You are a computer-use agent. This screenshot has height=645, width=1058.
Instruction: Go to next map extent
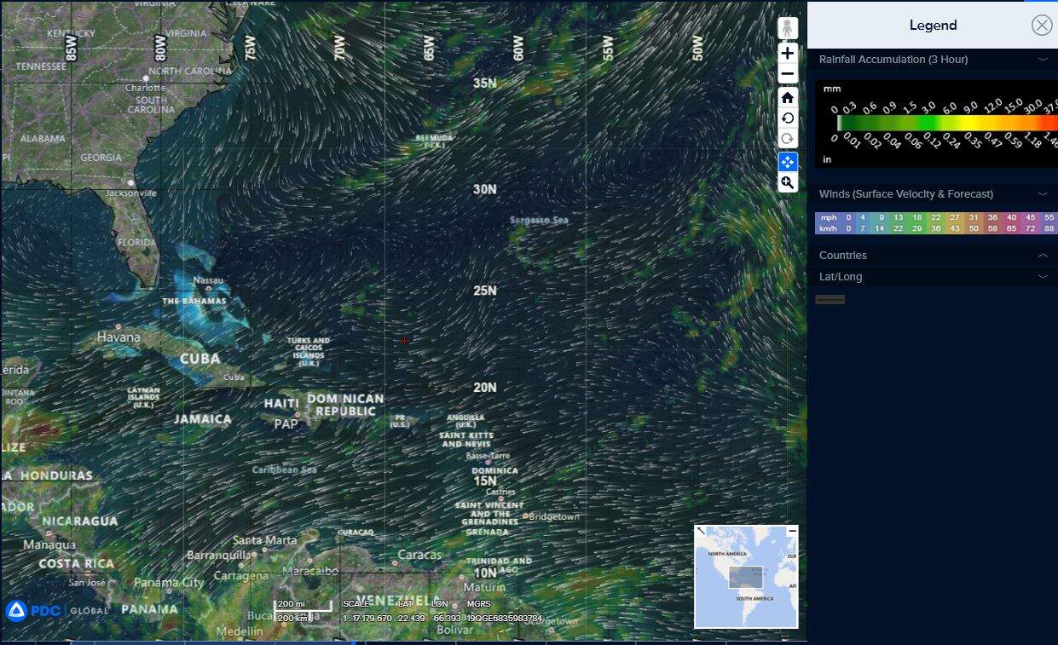pos(787,139)
